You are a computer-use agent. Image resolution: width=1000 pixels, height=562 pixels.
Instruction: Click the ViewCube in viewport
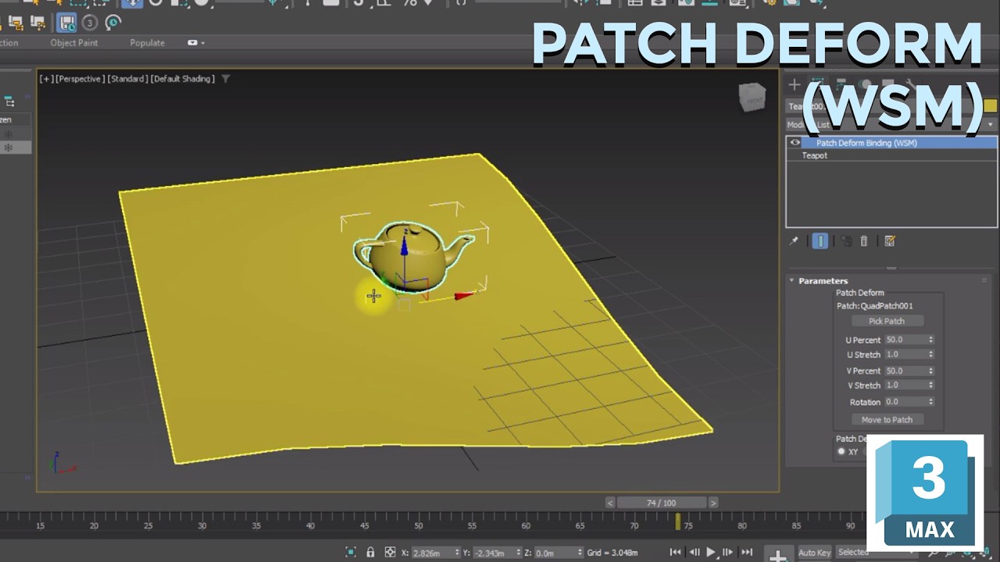point(752,98)
